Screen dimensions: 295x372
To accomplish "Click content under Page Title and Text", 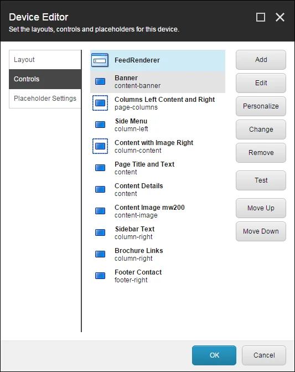I will [126, 172].
